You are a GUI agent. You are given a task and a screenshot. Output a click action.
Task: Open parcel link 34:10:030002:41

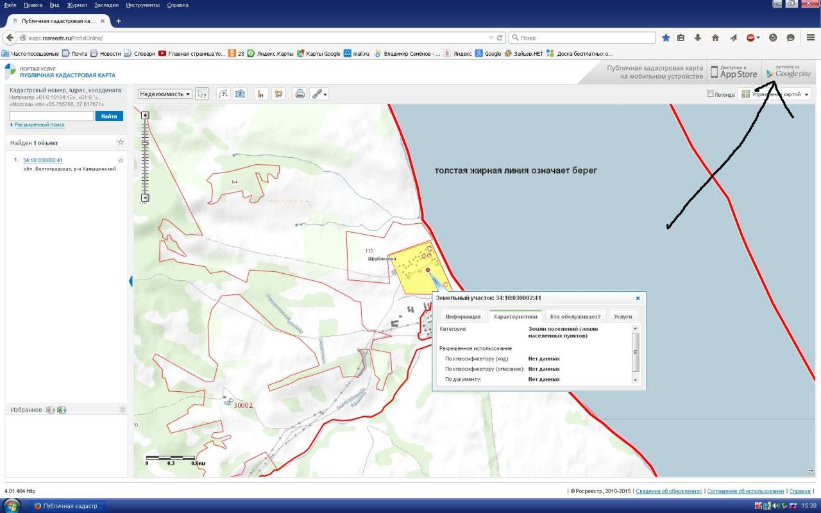click(42, 160)
